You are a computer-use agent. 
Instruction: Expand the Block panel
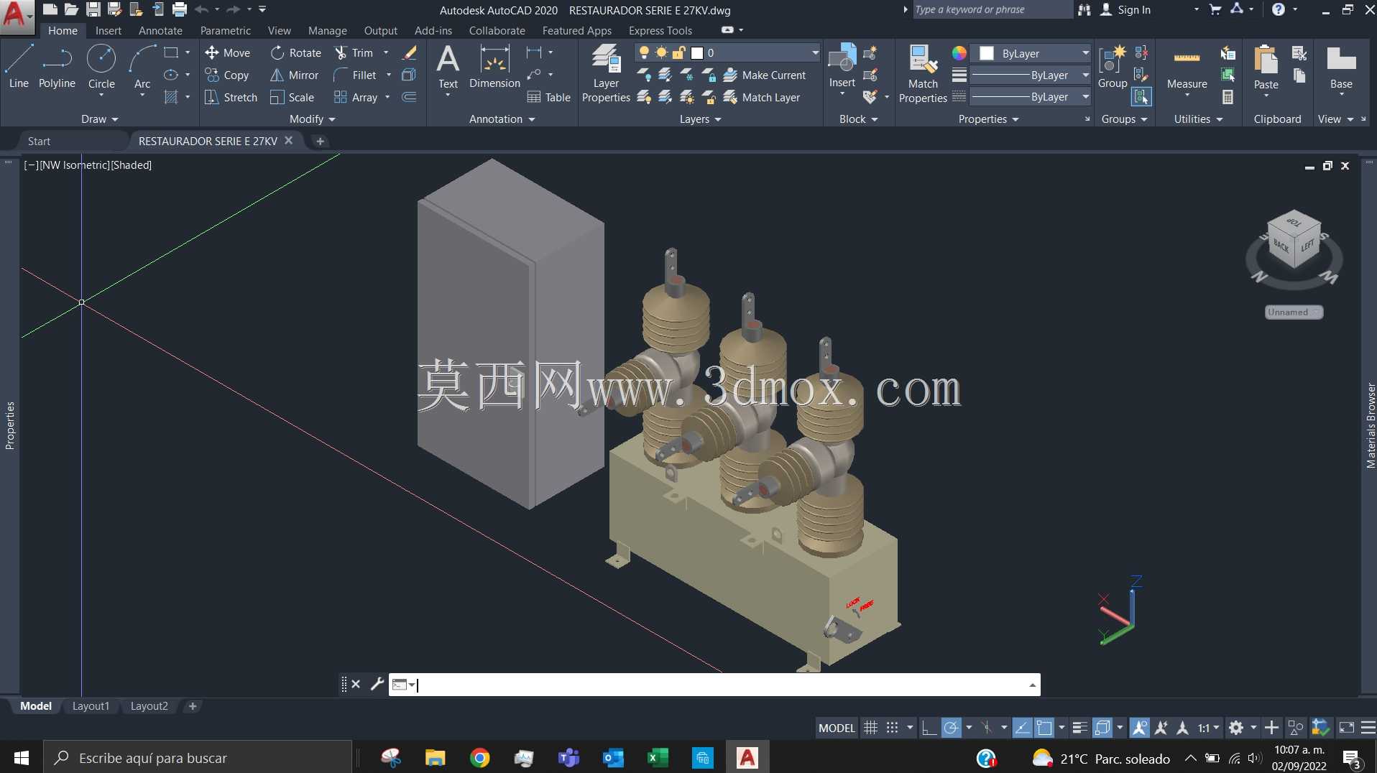click(859, 119)
